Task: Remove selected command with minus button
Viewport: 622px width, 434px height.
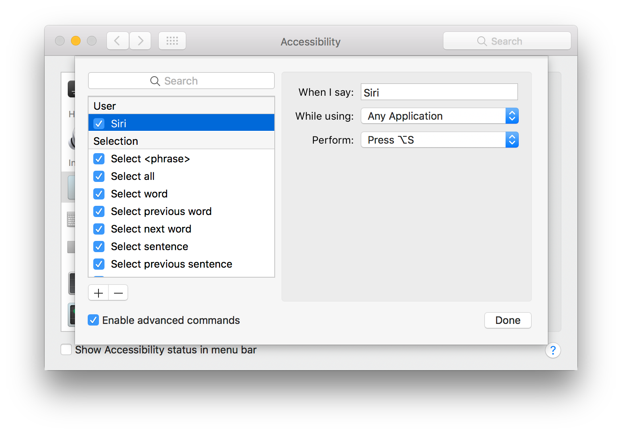Action: 118,293
